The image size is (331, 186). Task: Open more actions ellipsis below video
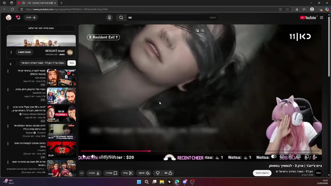(x=82, y=173)
